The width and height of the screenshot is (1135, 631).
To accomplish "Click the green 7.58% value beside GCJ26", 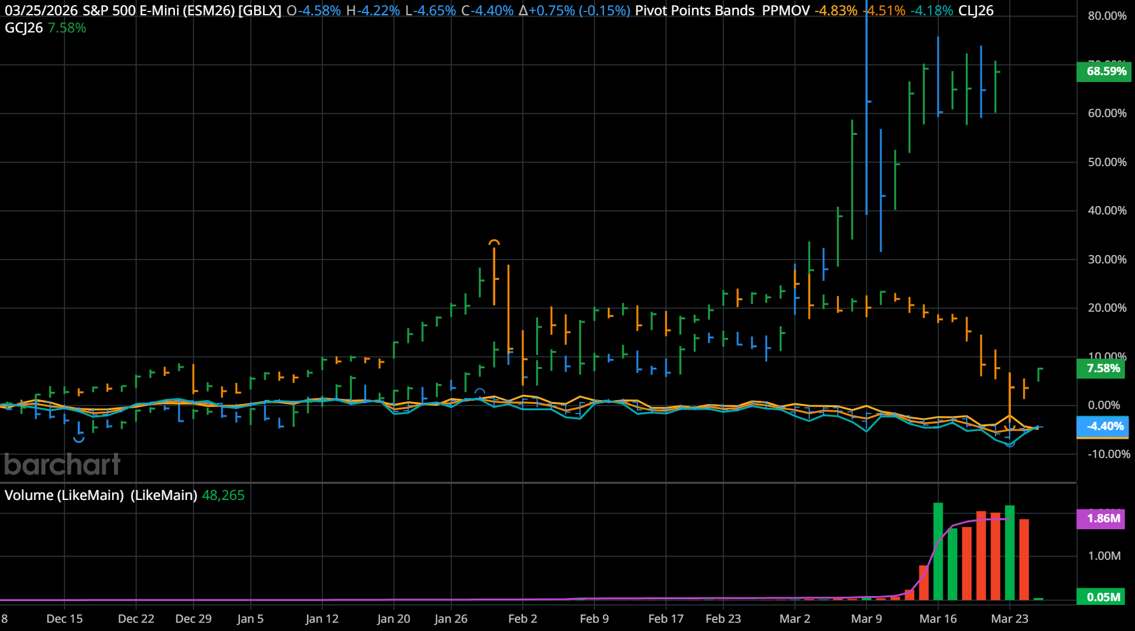I will 67,28.
